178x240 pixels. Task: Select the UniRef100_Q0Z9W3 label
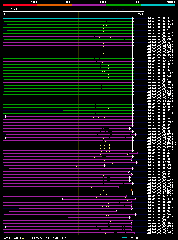coord(160,52)
